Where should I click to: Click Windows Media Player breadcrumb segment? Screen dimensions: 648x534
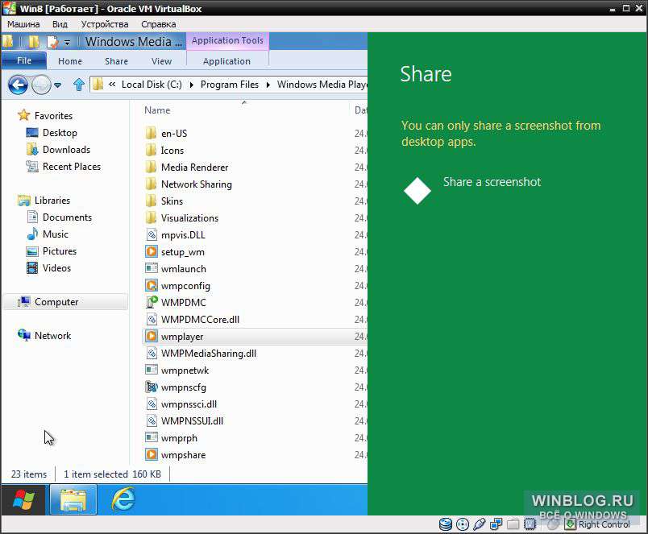click(322, 85)
